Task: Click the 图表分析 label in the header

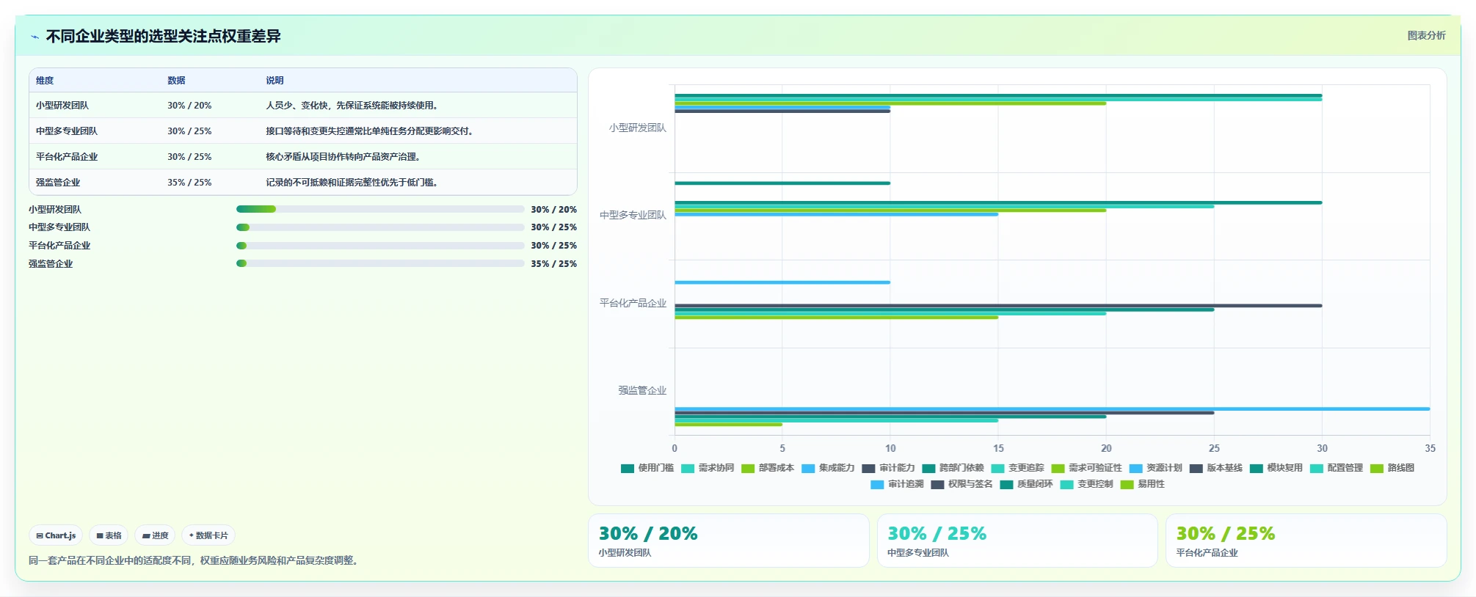Action: 1426,35
